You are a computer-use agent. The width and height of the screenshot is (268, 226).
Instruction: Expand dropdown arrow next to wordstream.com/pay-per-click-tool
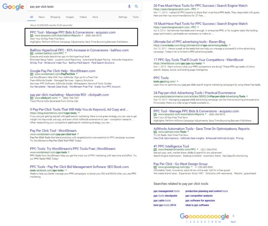tap(78, 134)
